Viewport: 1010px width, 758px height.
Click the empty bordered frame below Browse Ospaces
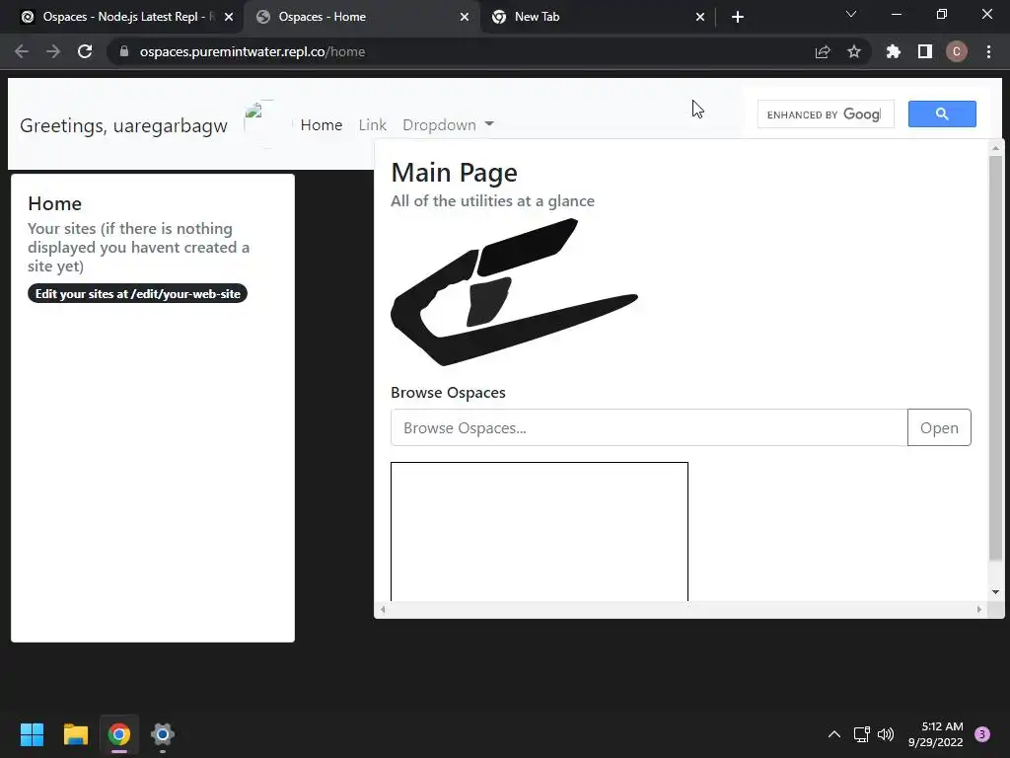[x=540, y=532]
